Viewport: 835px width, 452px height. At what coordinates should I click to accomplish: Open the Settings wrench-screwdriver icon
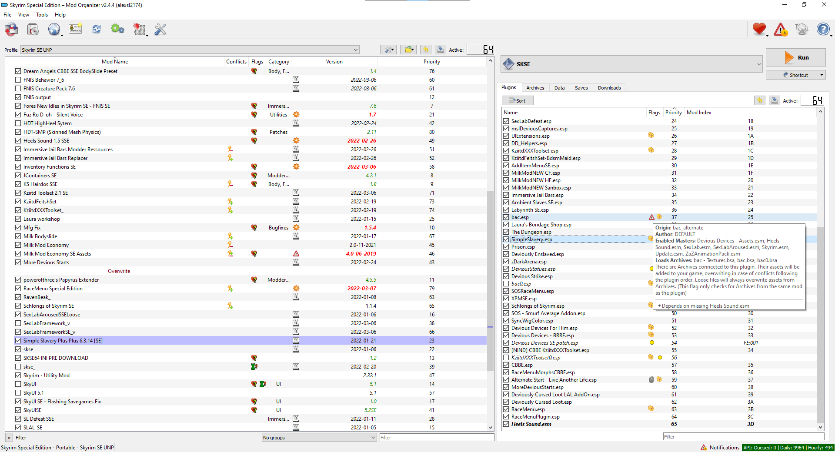pyautogui.click(x=160, y=30)
